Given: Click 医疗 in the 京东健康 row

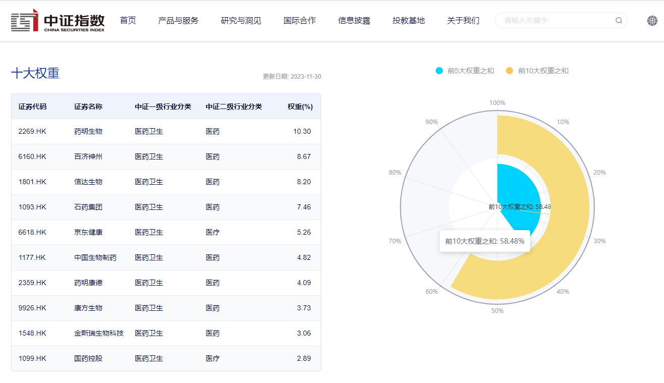Looking at the screenshot, I should [213, 232].
